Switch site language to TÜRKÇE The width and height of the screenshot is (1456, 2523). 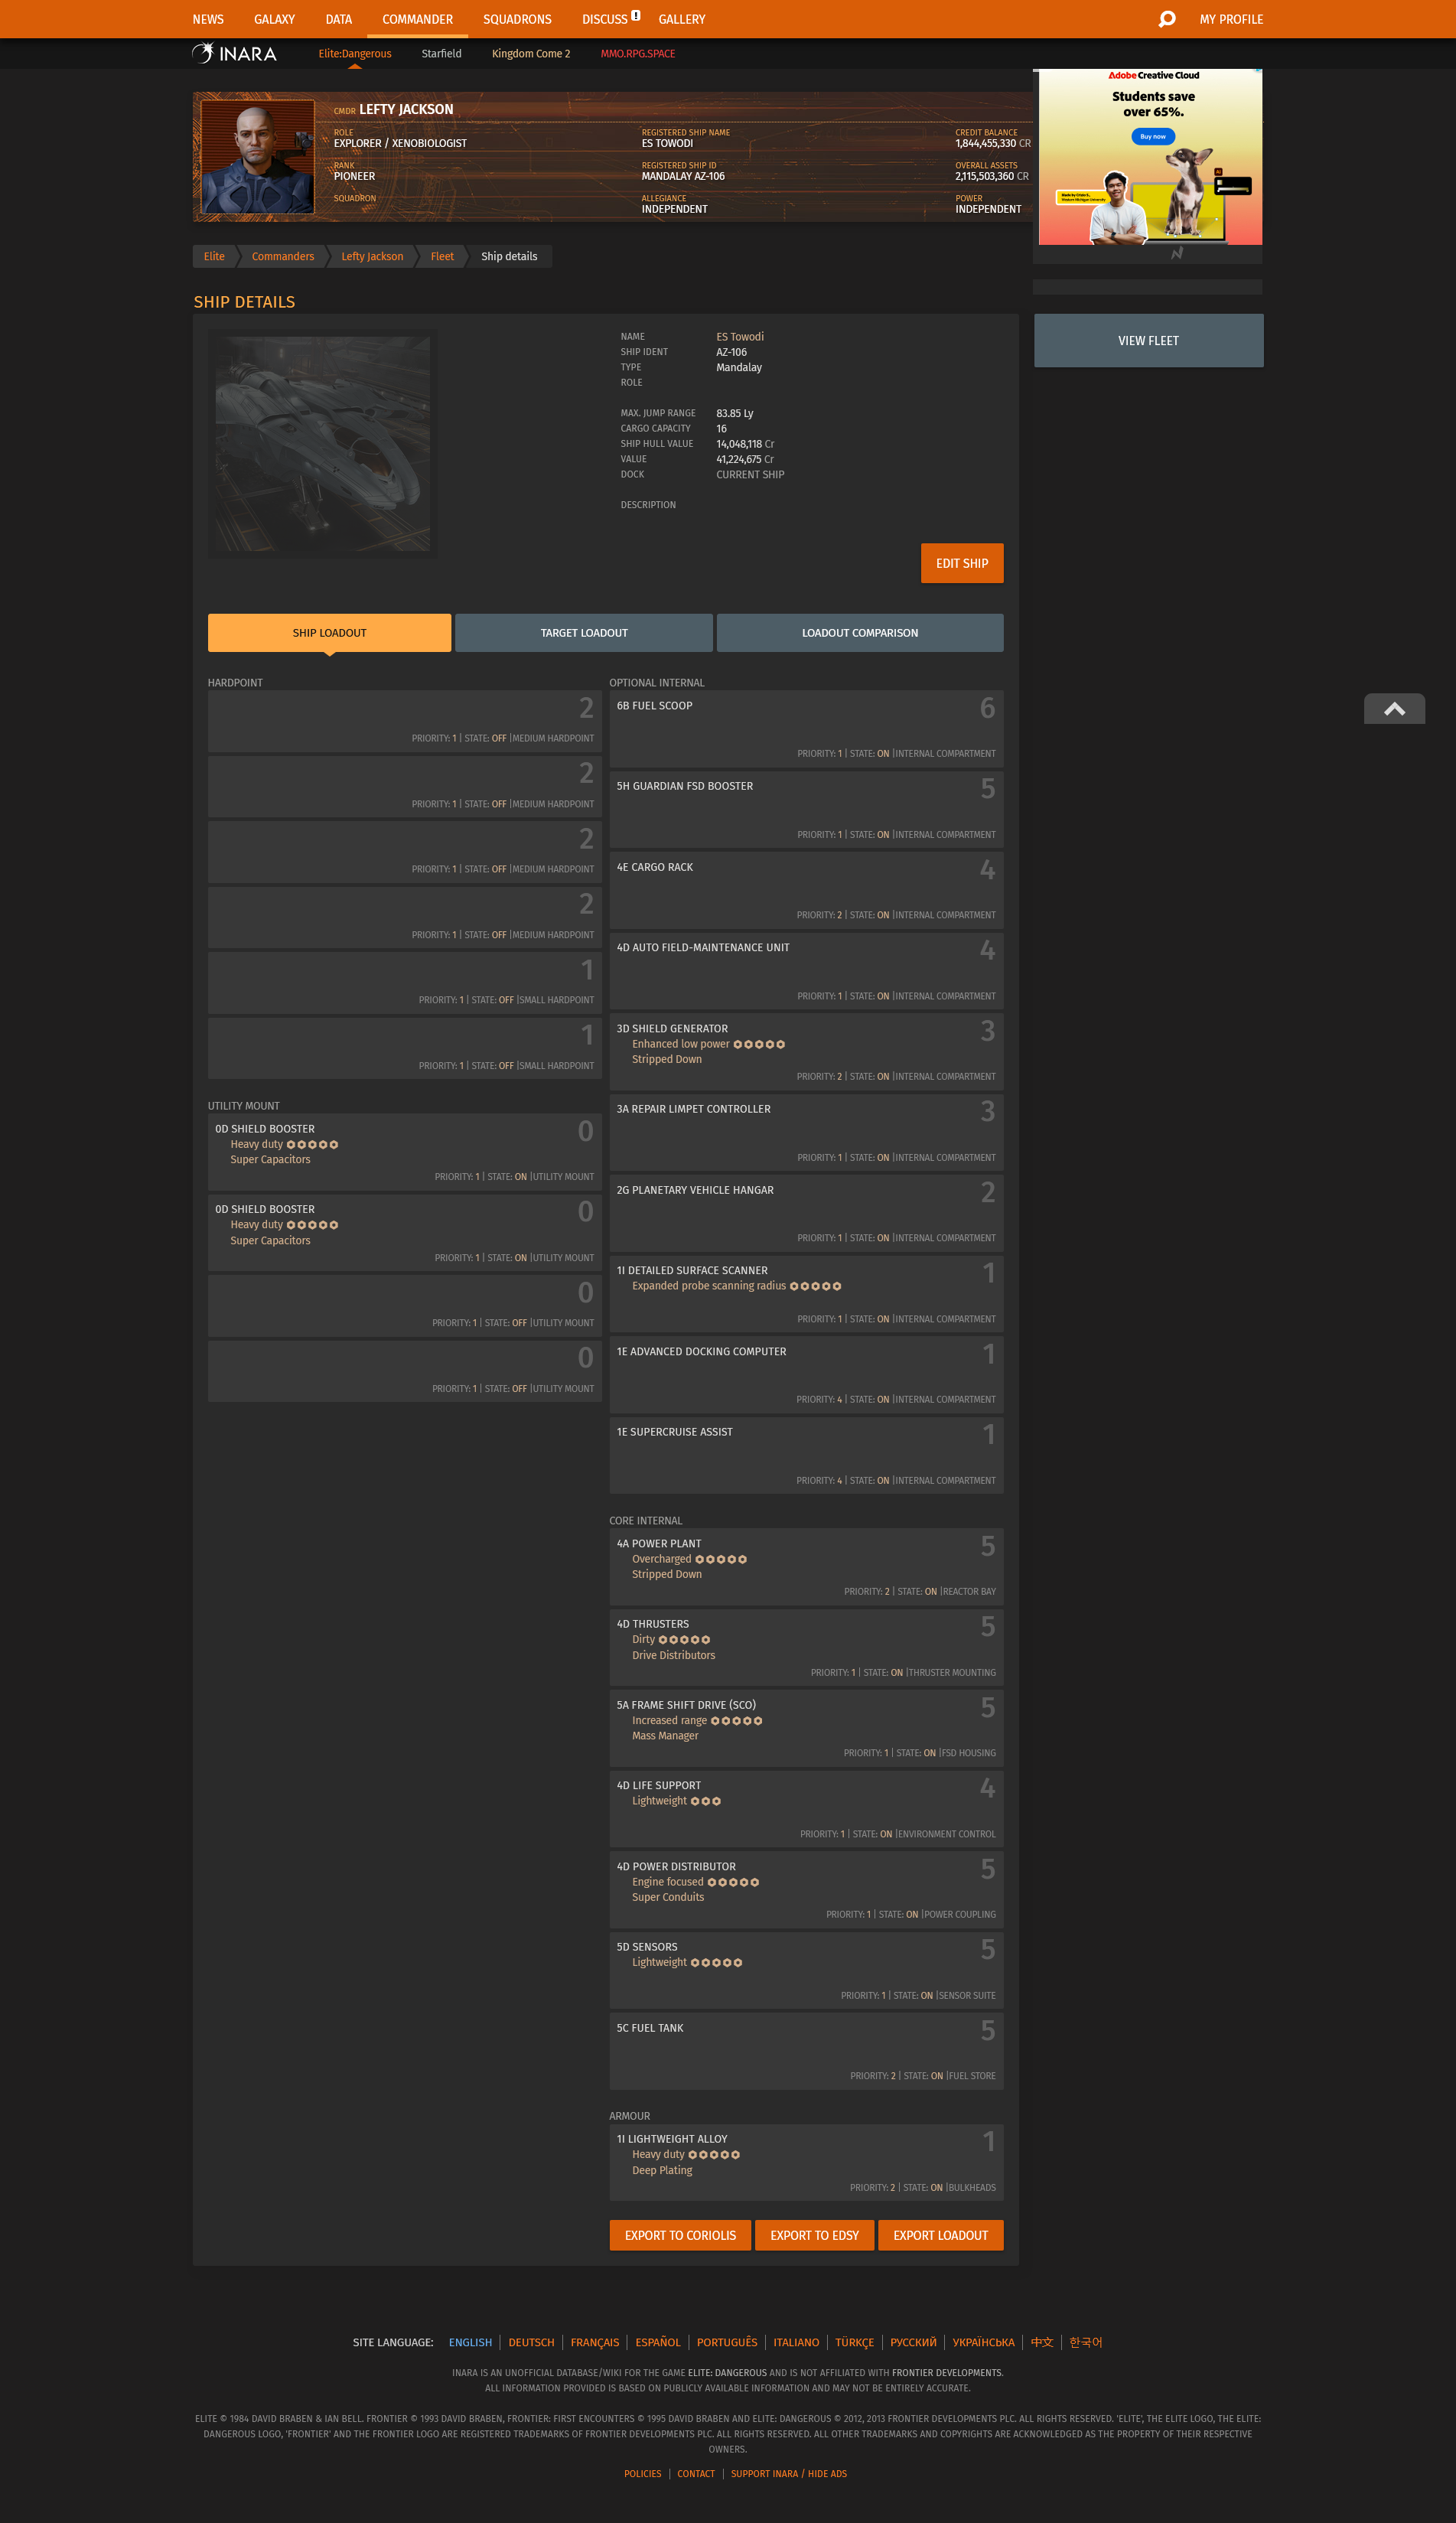click(x=854, y=2342)
